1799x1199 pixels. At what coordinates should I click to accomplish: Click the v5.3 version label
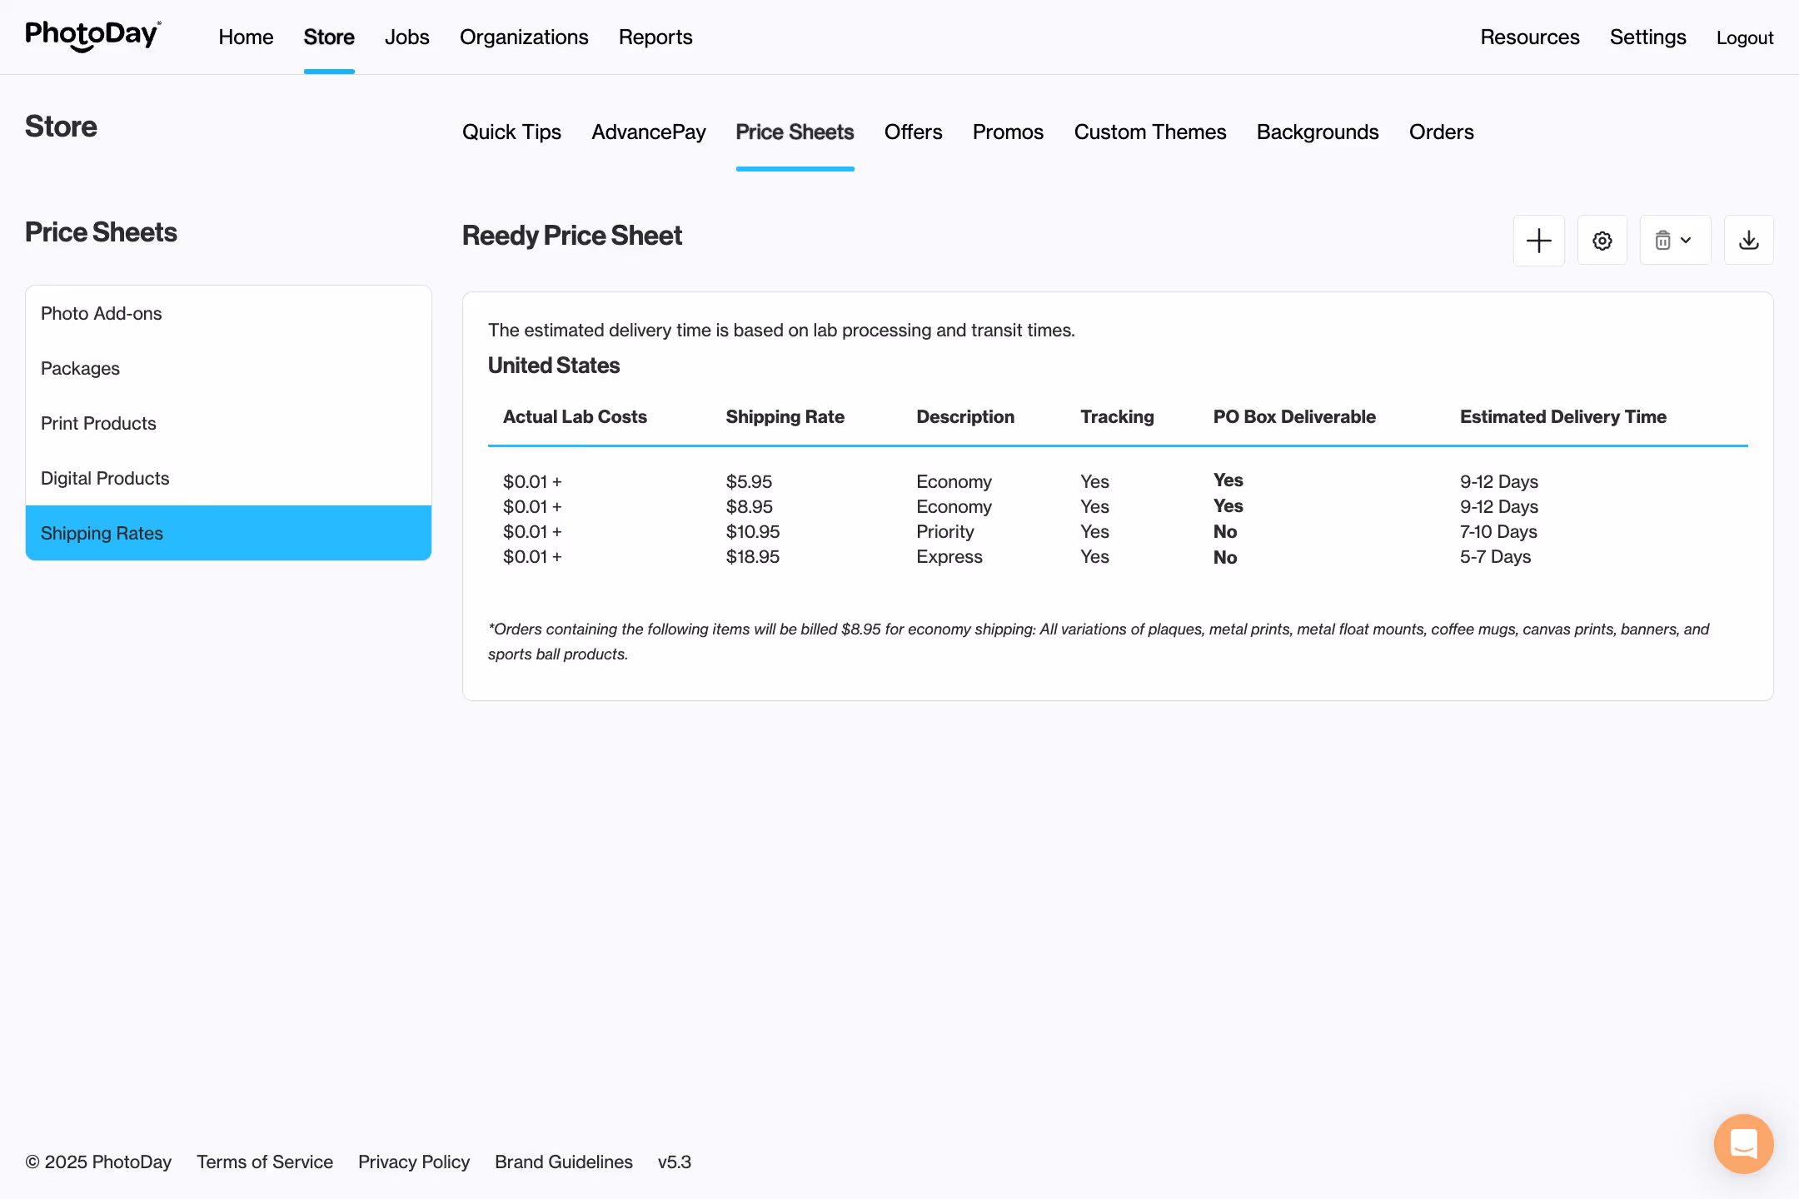coord(675,1162)
